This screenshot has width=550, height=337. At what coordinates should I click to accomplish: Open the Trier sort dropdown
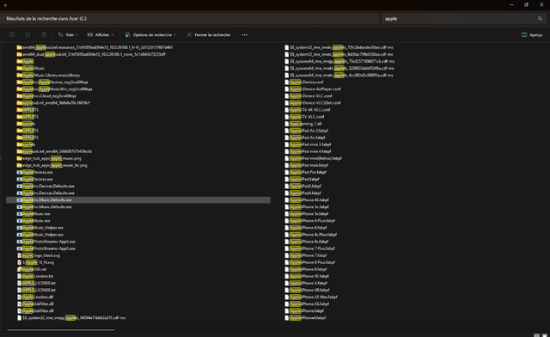(68, 34)
